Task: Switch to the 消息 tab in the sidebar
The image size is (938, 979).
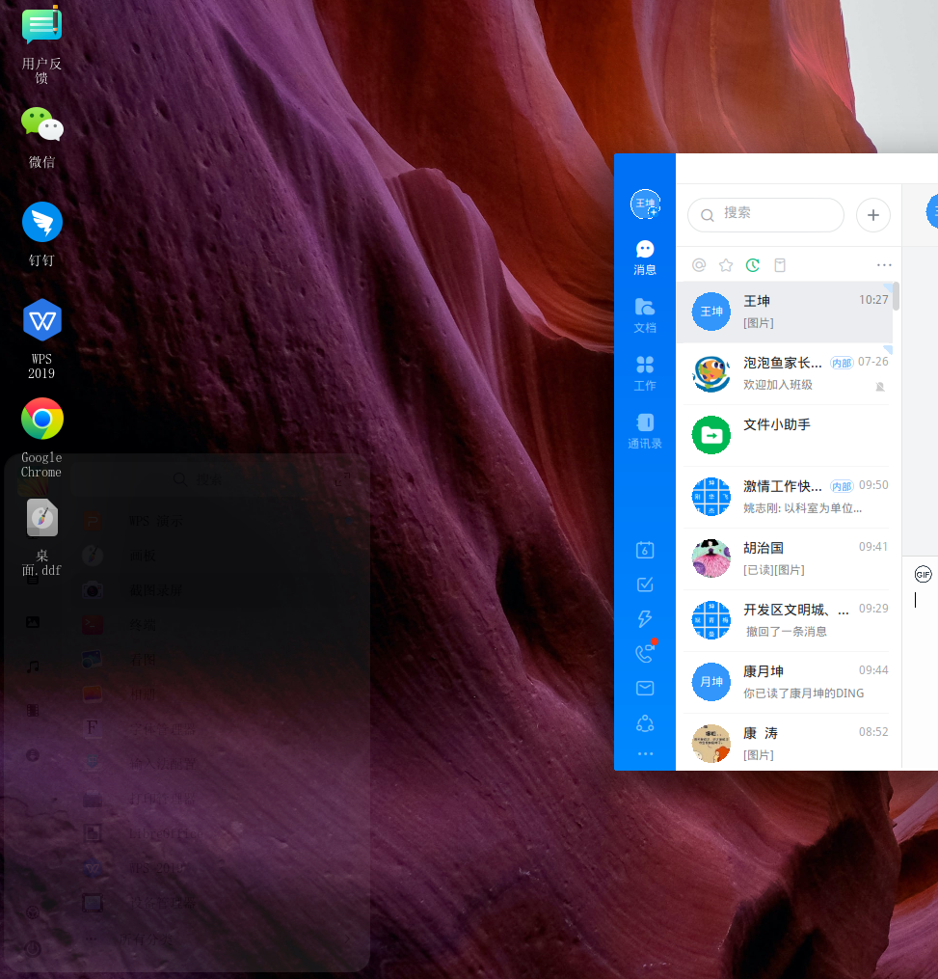Action: (645, 258)
